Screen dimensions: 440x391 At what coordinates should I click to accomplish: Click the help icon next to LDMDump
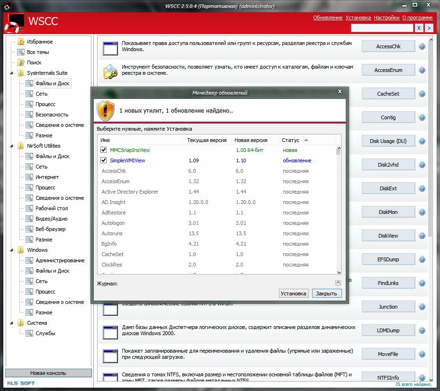[x=422, y=330]
